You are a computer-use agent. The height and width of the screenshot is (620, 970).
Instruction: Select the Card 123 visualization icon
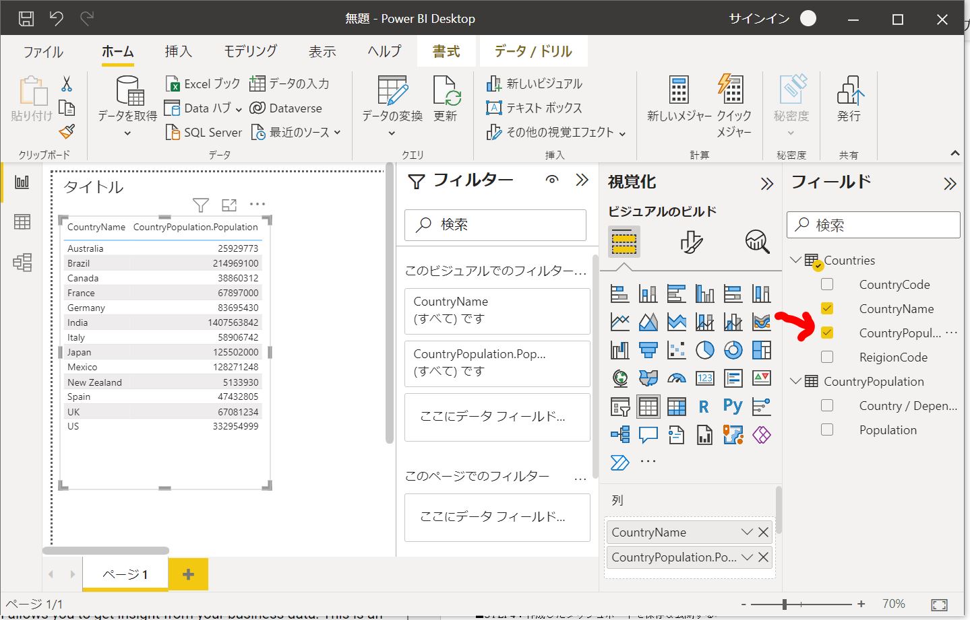coord(704,378)
